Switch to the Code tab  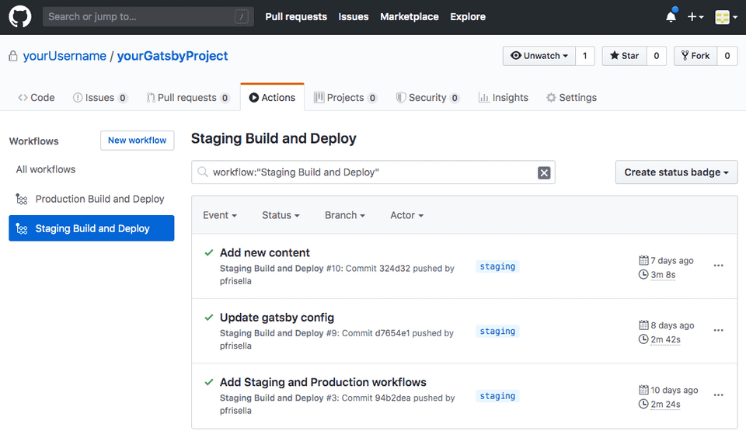pos(37,98)
